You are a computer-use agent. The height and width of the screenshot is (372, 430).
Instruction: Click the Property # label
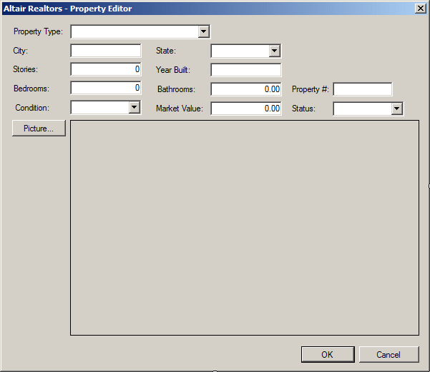coord(311,89)
